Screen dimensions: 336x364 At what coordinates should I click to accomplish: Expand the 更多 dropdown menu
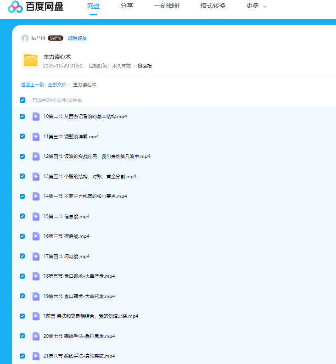pyautogui.click(x=256, y=6)
